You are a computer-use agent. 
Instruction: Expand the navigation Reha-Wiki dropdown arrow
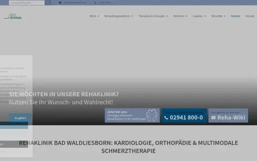(225, 16)
